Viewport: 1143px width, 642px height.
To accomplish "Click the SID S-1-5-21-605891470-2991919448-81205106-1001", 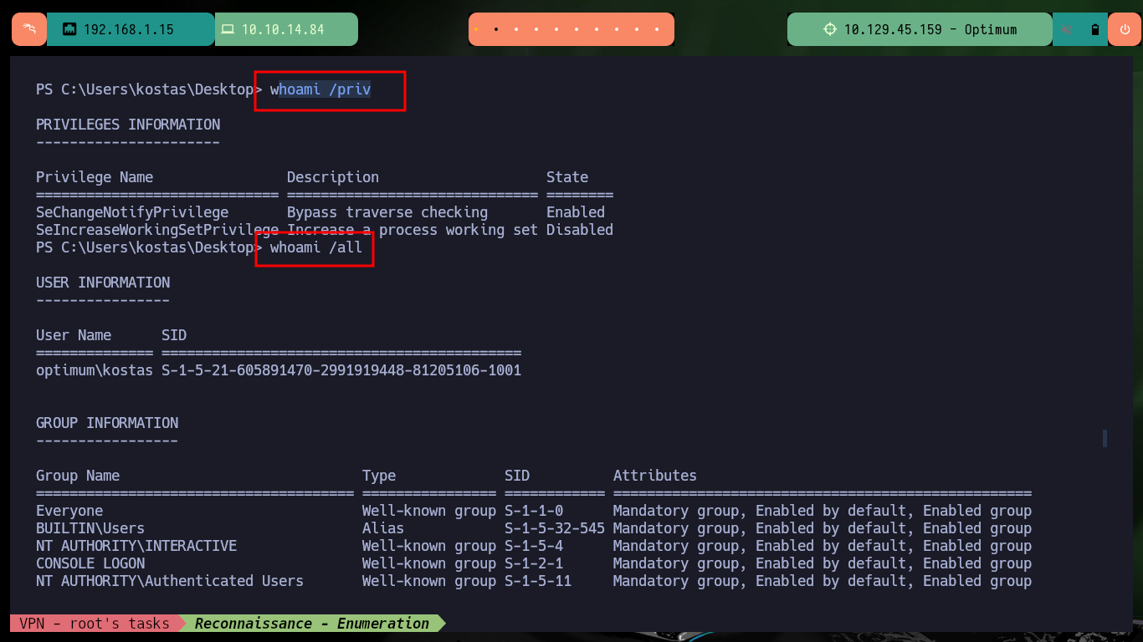I will coord(341,369).
